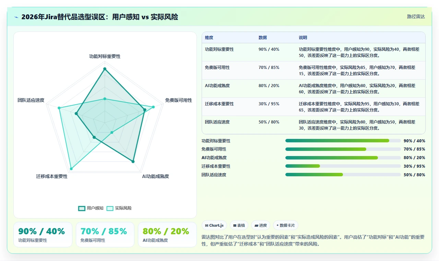Image resolution: width=439 pixels, height=261 pixels.
Task: Click 实际风险 data point on 团队适应速度 axis
Action: click(59, 108)
